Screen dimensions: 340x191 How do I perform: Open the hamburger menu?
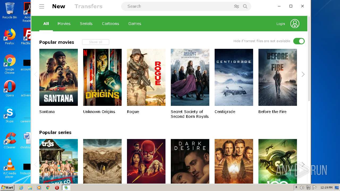pos(42,6)
